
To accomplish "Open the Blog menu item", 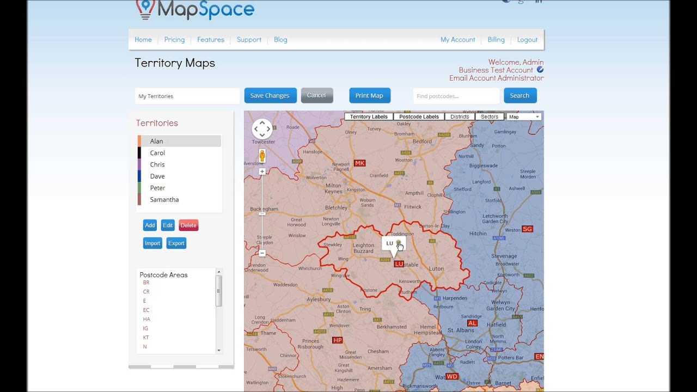I will tap(280, 40).
